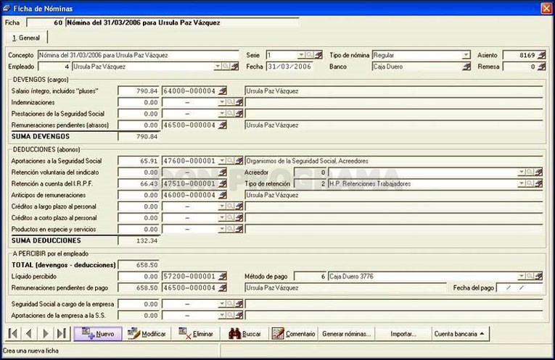Advance to the next record arrow
555x360 pixels.
coord(46,333)
